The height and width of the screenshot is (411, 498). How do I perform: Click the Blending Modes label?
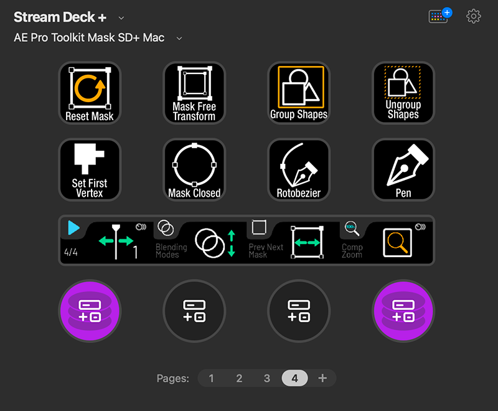tap(172, 251)
